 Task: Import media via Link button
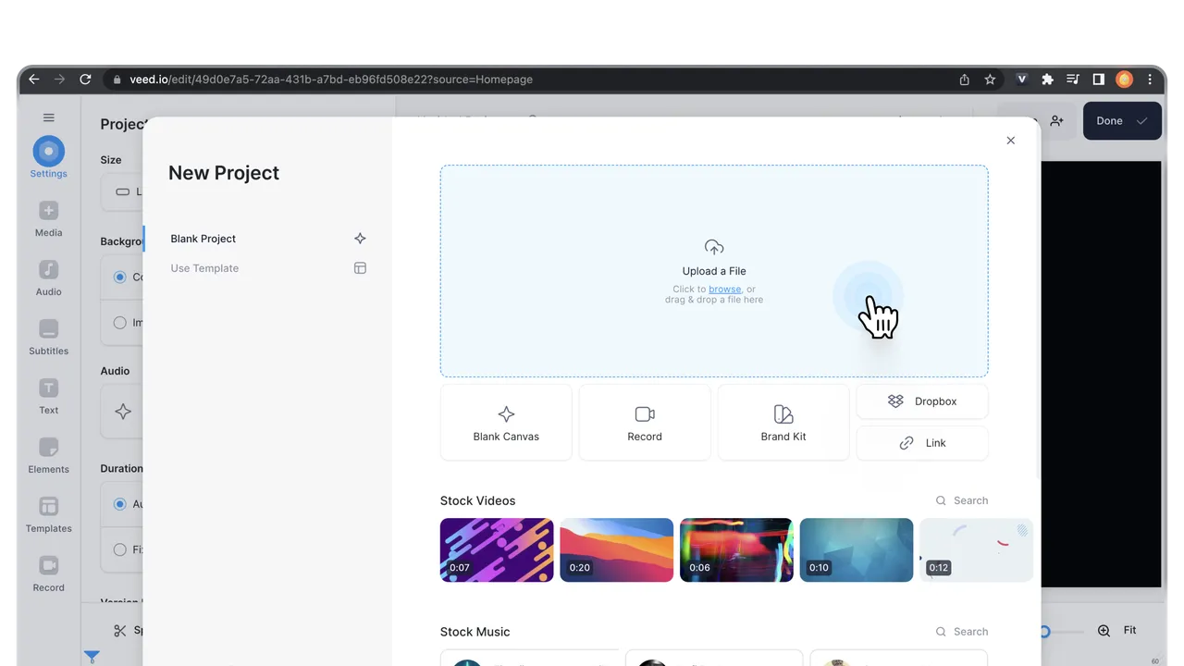coord(922,443)
